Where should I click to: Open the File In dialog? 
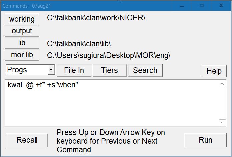tap(74, 70)
